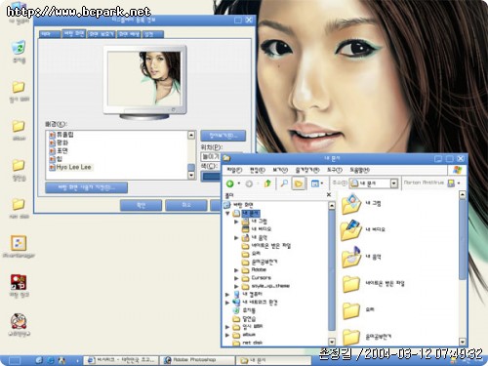Expand the My Pictures tree node
This screenshot has height=366, width=488.
[x=236, y=222]
